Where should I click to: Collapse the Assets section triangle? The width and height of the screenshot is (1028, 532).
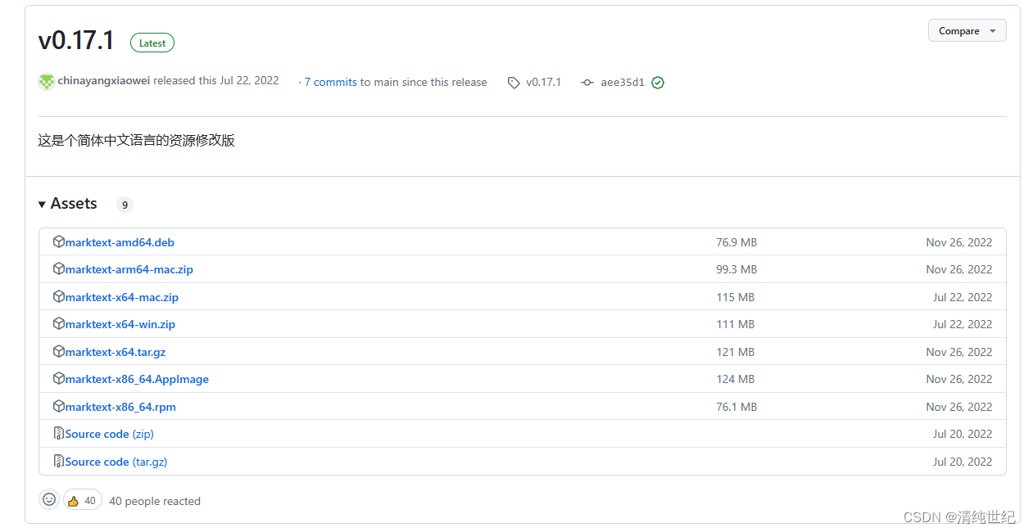click(x=42, y=205)
